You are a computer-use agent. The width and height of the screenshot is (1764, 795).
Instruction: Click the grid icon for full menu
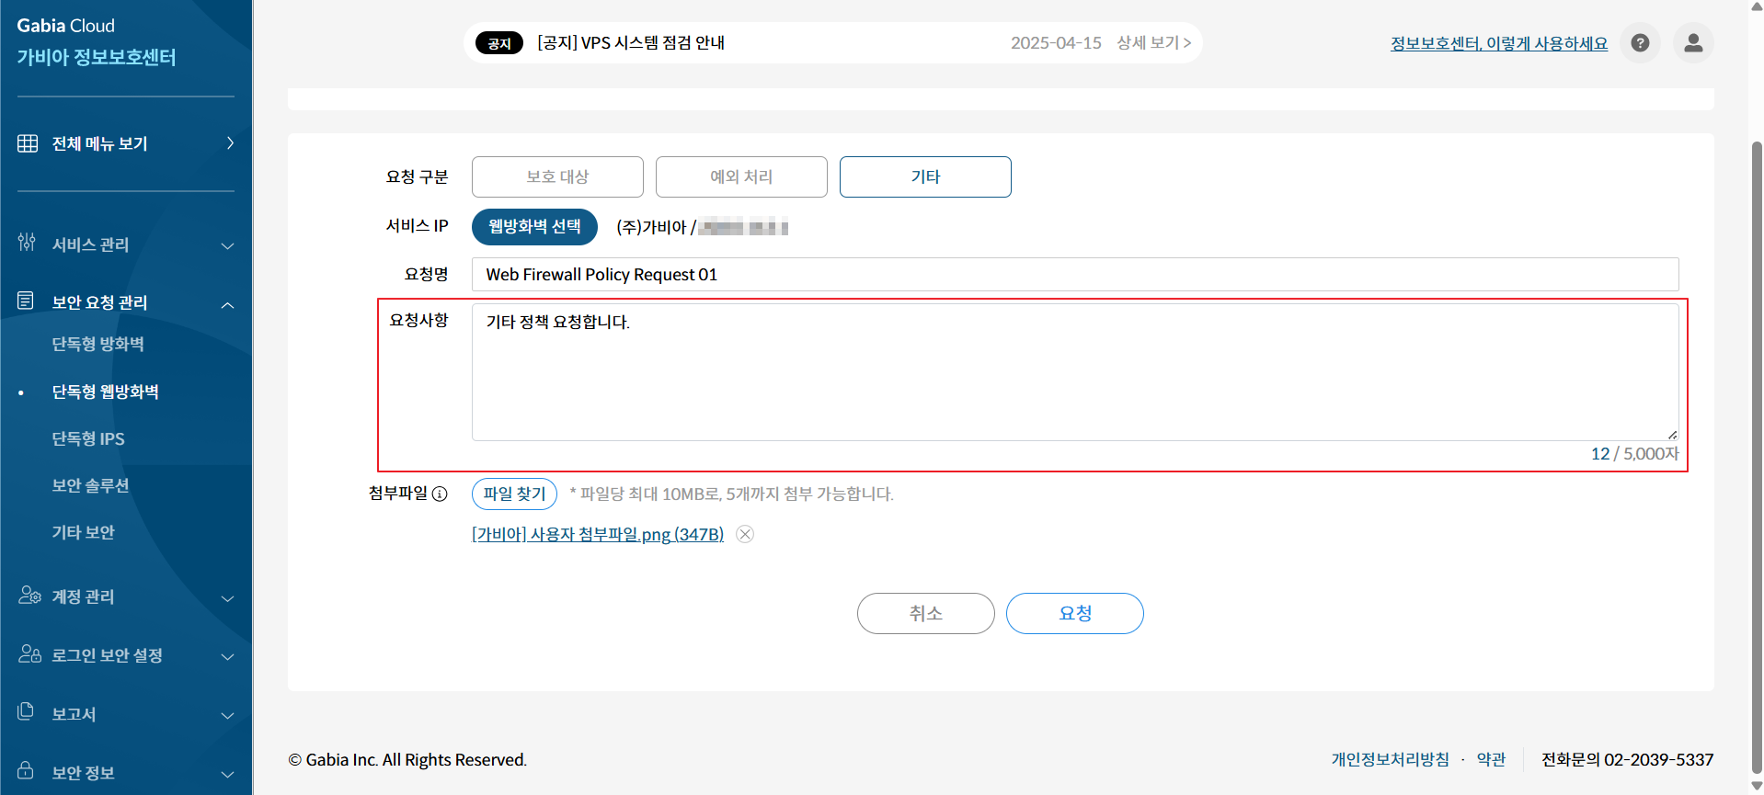(x=28, y=143)
